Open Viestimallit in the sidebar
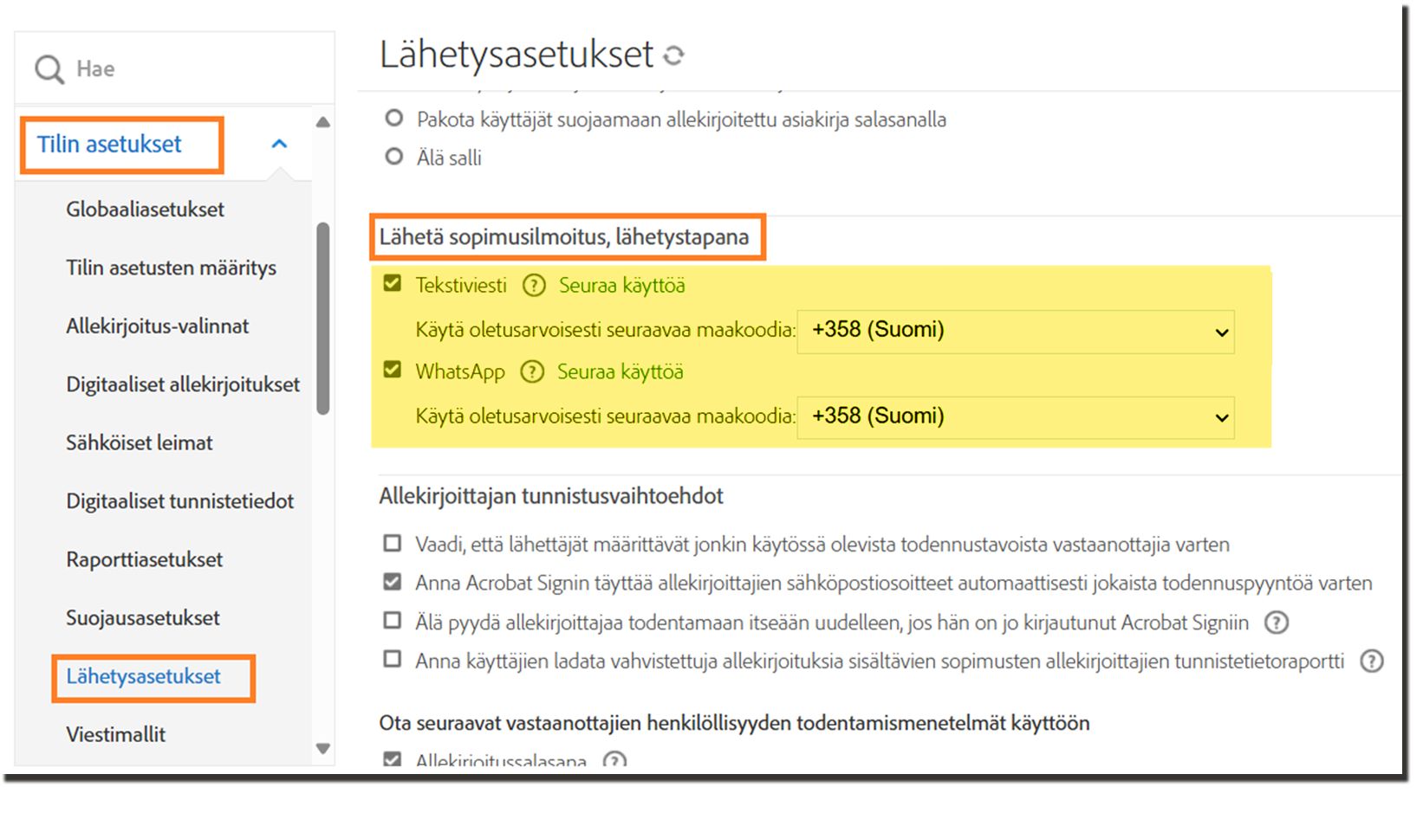1423x813 pixels. tap(115, 735)
